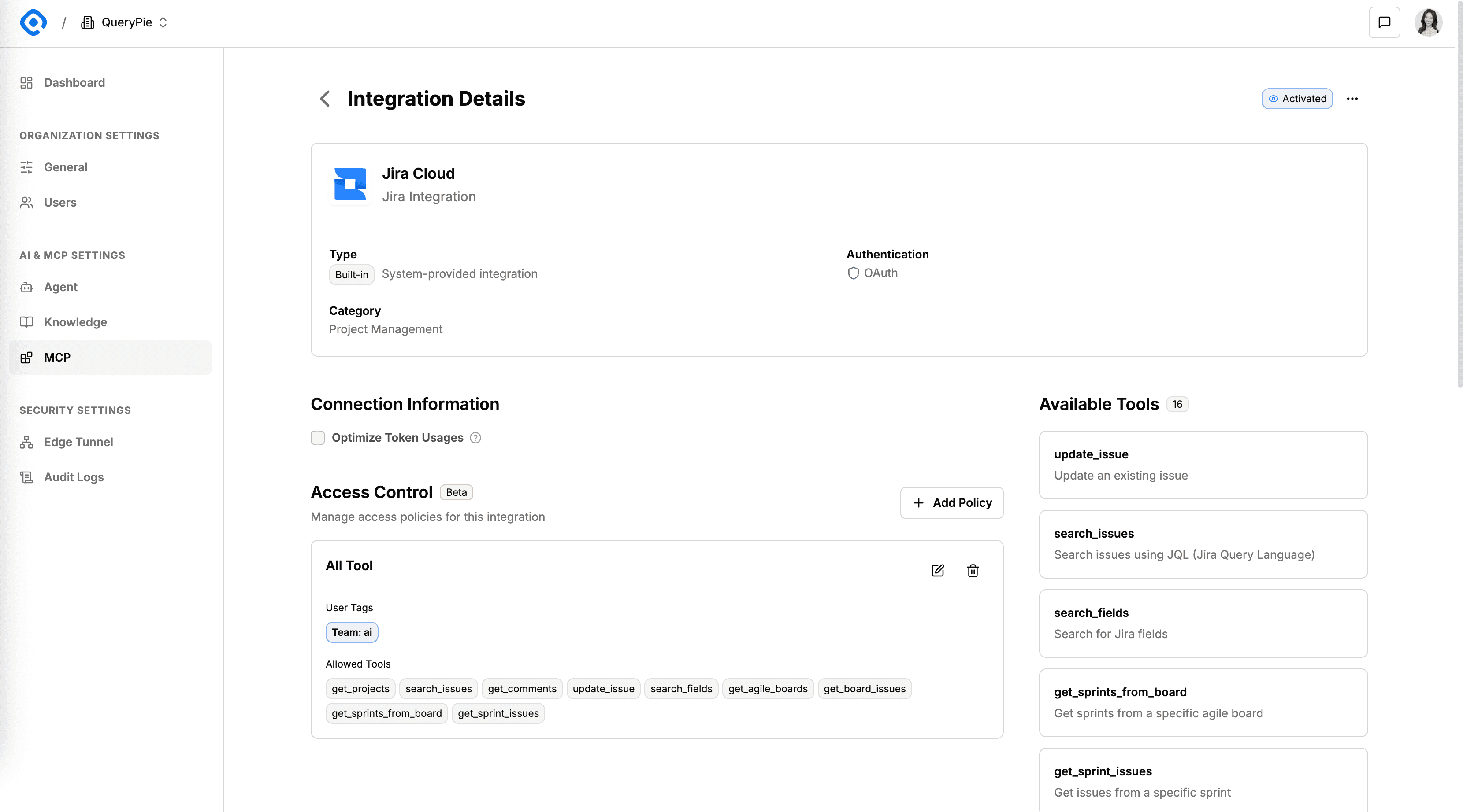Click the QueryPie logo icon

point(33,23)
